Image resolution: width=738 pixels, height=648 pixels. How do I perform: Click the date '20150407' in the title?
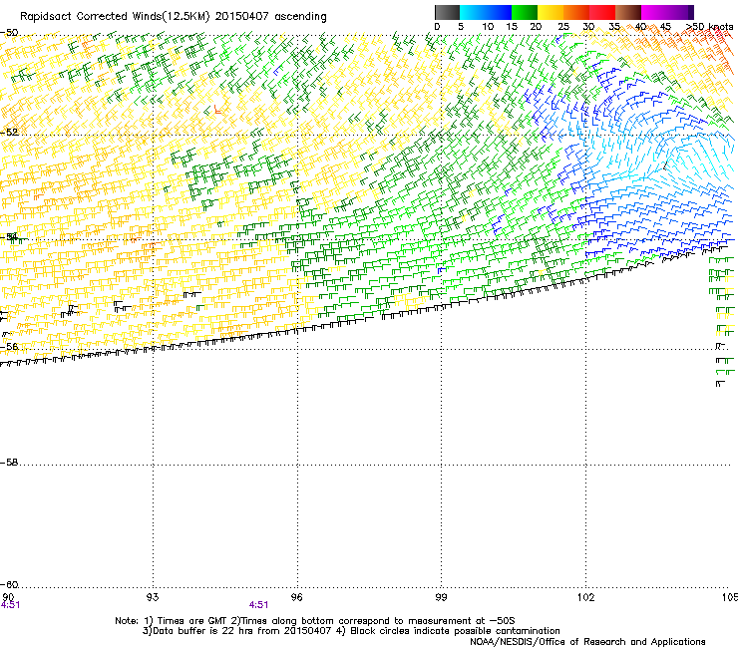(242, 17)
